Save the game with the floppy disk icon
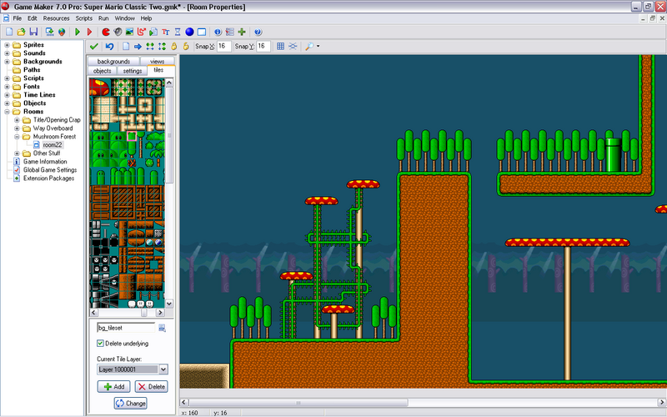 pos(35,32)
